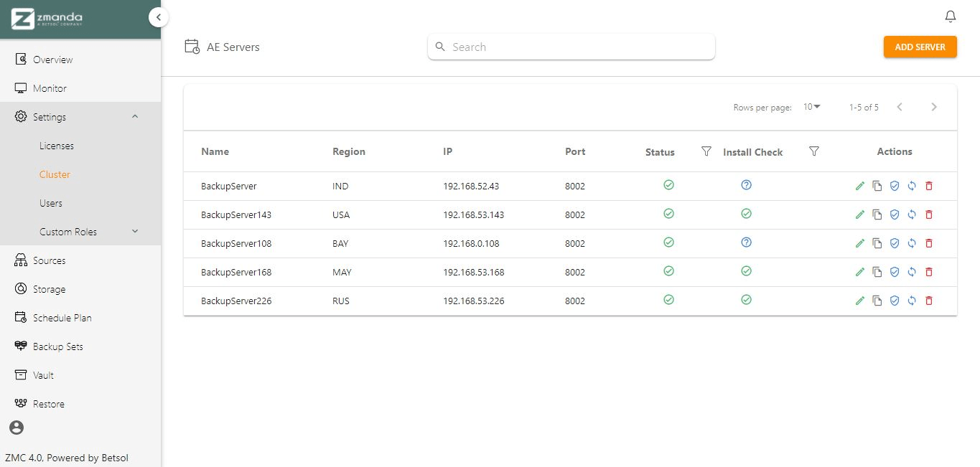Delete BackupServer with trash icon

click(929, 186)
